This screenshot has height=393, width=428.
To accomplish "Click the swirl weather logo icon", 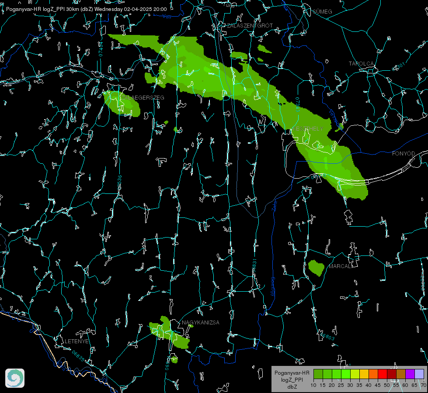I will [x=15, y=378].
